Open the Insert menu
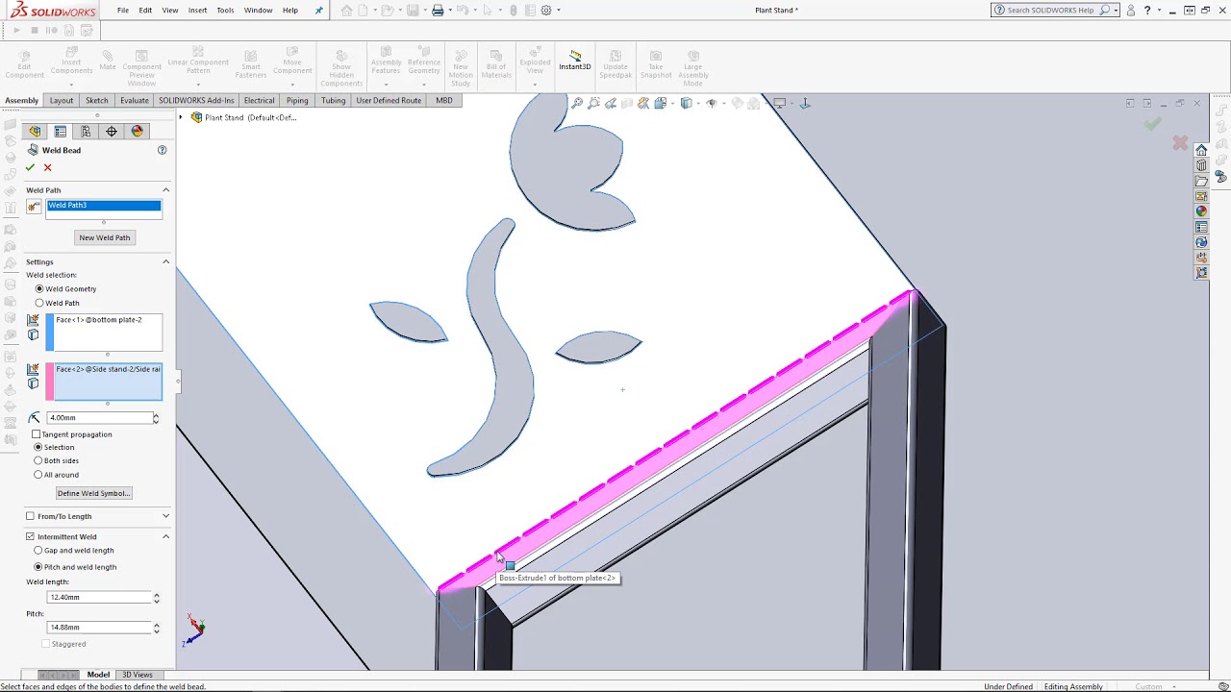The height and width of the screenshot is (692, 1231). (x=197, y=11)
